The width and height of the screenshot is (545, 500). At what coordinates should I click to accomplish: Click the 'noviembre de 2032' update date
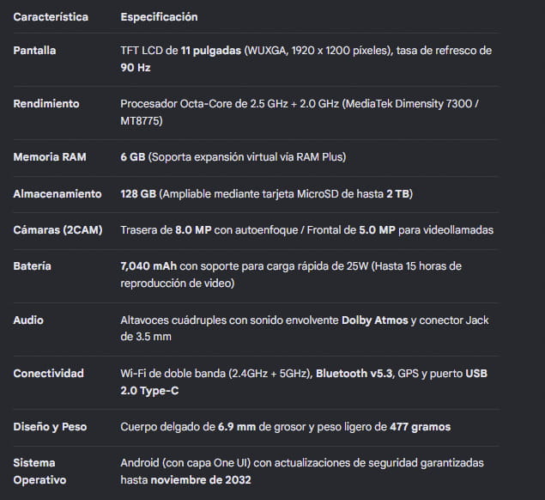pos(201,480)
